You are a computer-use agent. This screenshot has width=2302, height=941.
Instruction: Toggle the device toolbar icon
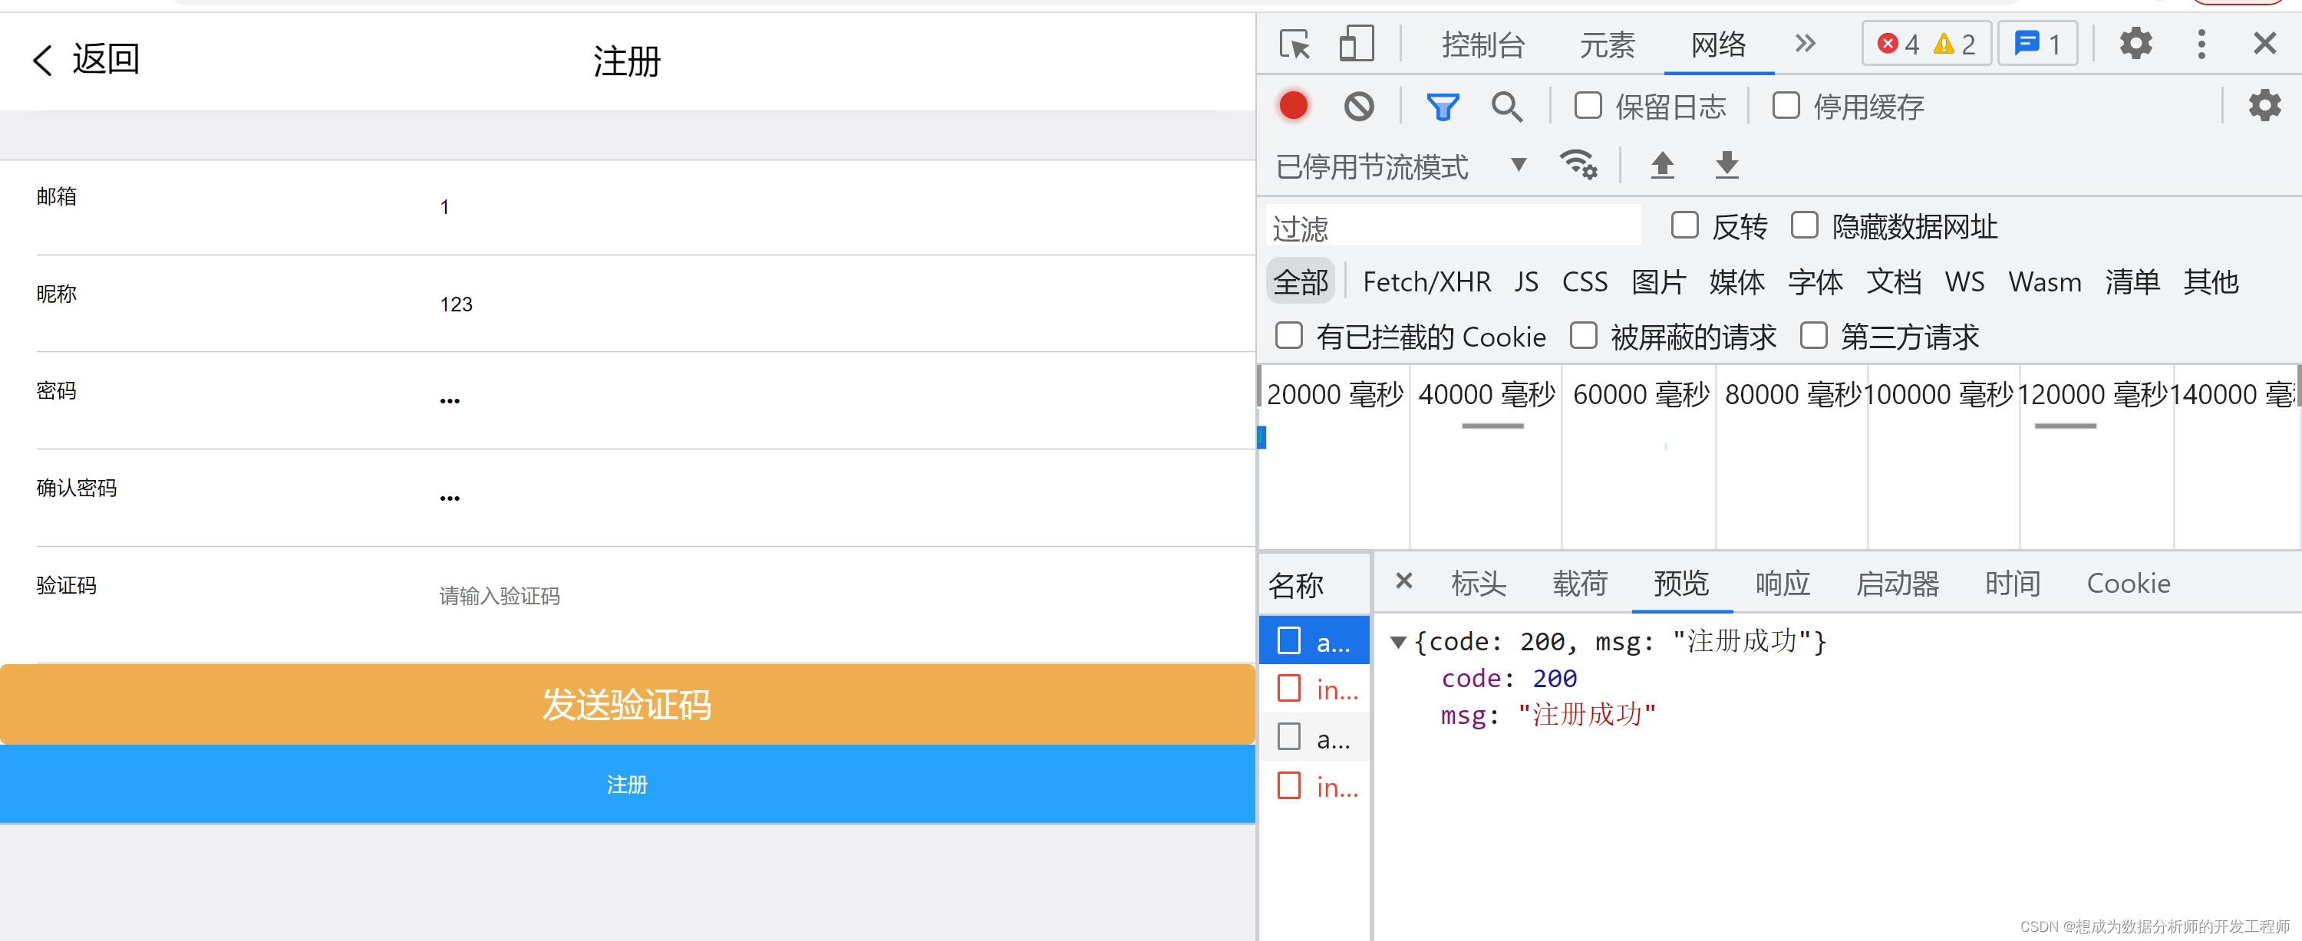pos(1356,44)
